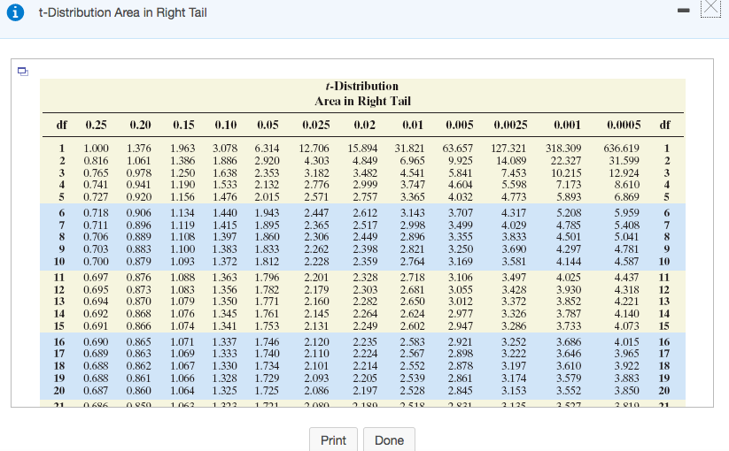Image resolution: width=729 pixels, height=451 pixels.
Task: Select the value 12.706 in row 1
Action: 315,149
